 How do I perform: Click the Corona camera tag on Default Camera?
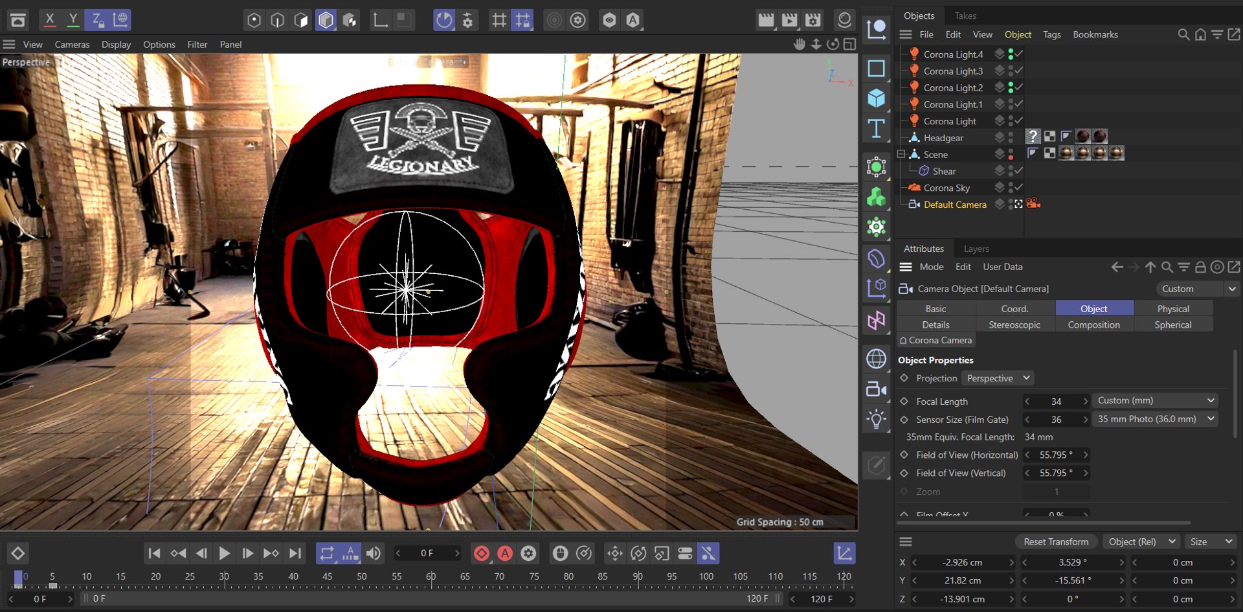(x=1034, y=204)
